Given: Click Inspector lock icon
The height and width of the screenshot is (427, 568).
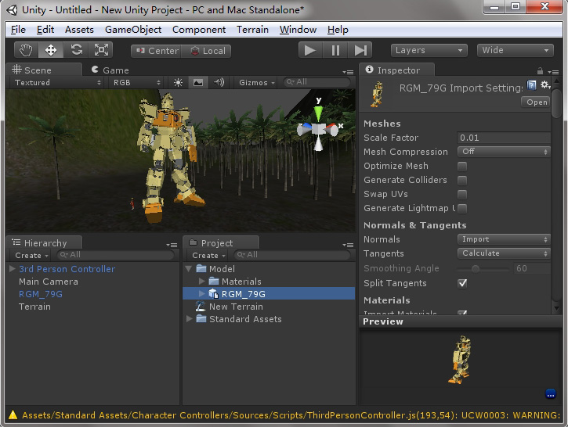Looking at the screenshot, I should click(x=540, y=71).
